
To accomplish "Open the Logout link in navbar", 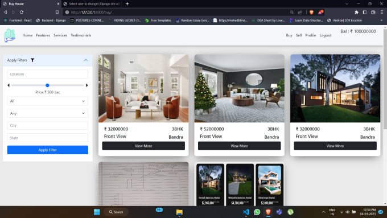I will tap(326, 35).
